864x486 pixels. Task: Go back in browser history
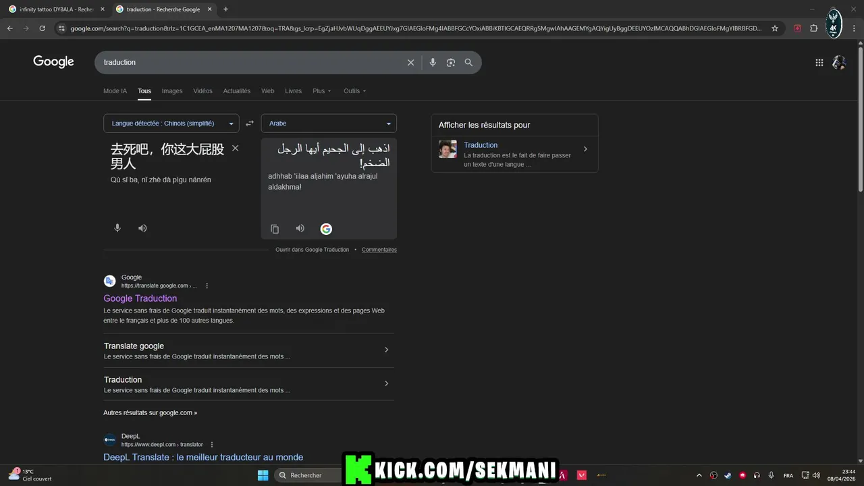coord(9,28)
